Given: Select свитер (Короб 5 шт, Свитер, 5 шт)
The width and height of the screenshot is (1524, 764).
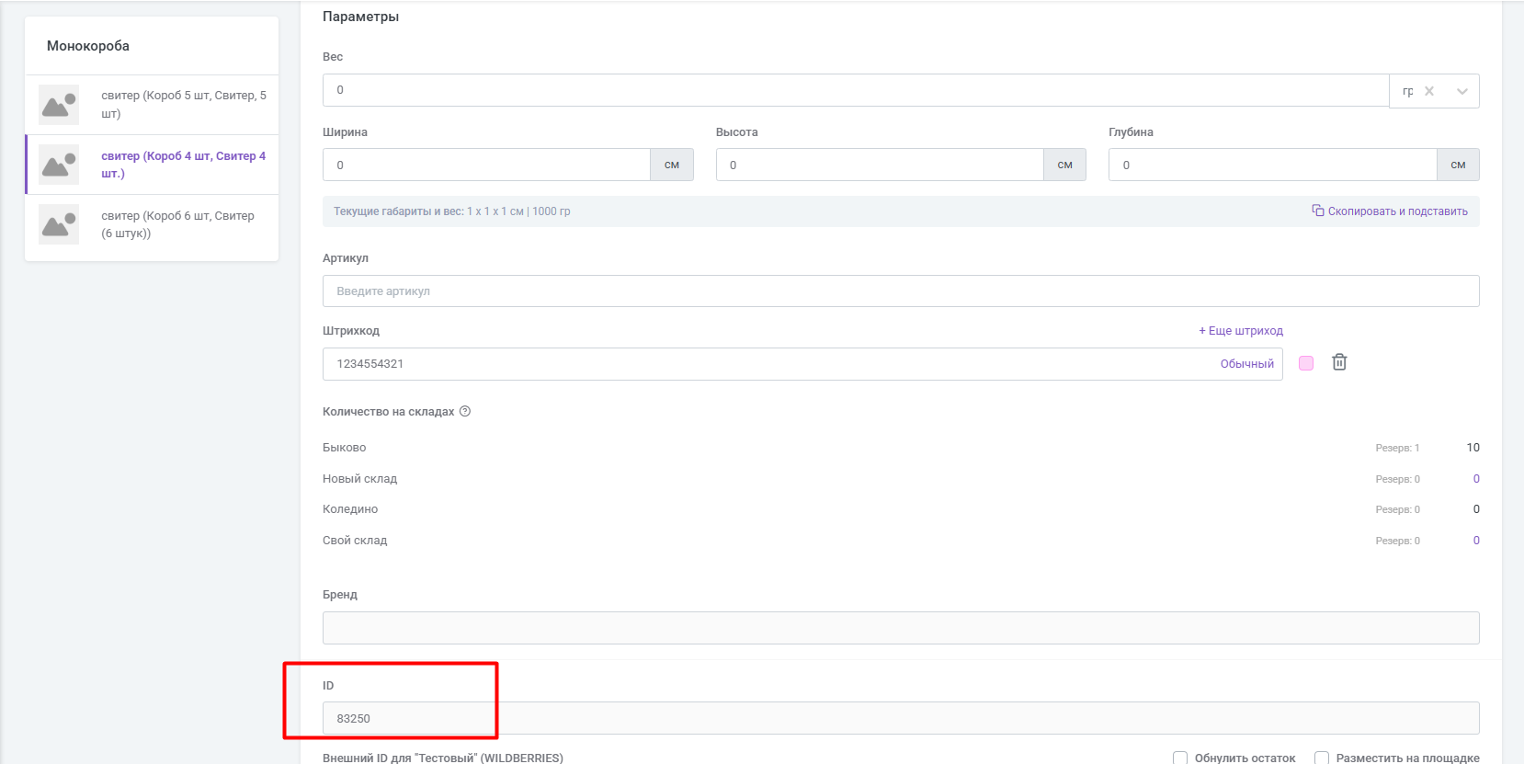Looking at the screenshot, I should pyautogui.click(x=152, y=105).
